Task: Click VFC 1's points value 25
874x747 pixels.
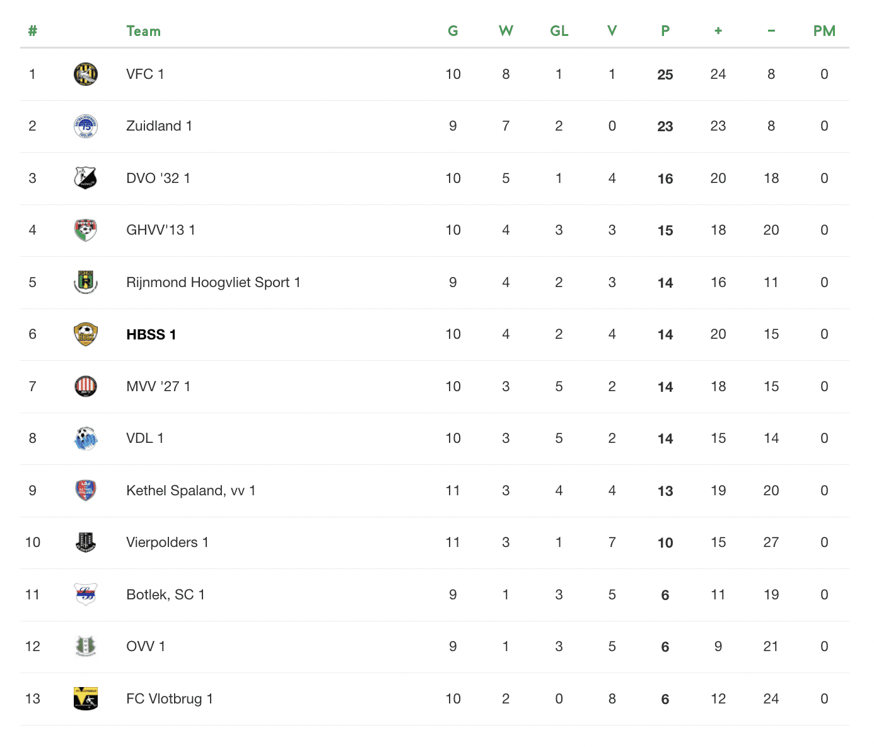Action: coord(665,74)
